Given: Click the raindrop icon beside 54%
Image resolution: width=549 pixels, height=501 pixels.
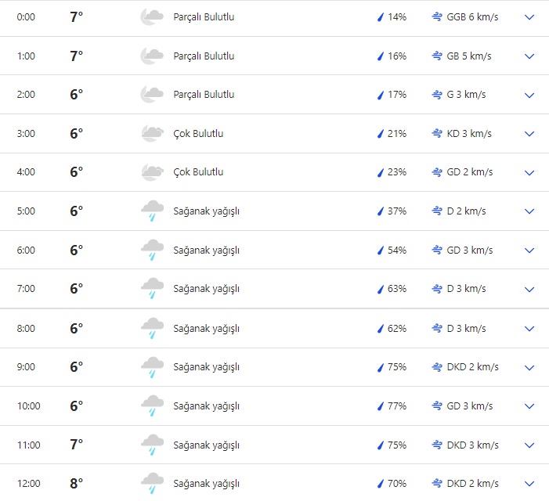Looking at the screenshot, I should tap(381, 250).
